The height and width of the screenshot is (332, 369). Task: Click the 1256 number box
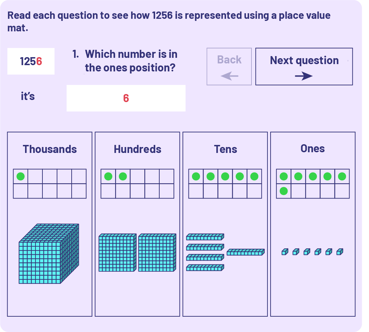31,61
